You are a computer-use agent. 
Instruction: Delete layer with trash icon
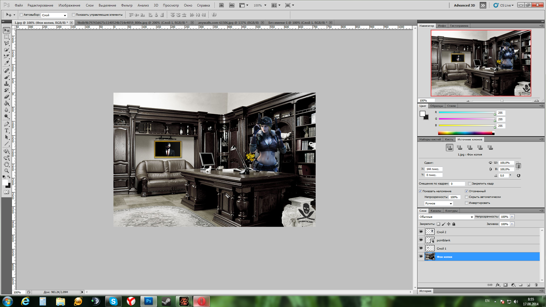pyautogui.click(x=536, y=285)
